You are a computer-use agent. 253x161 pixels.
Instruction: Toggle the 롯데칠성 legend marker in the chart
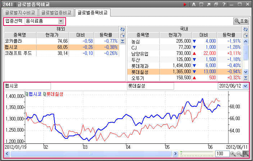pos(44,94)
